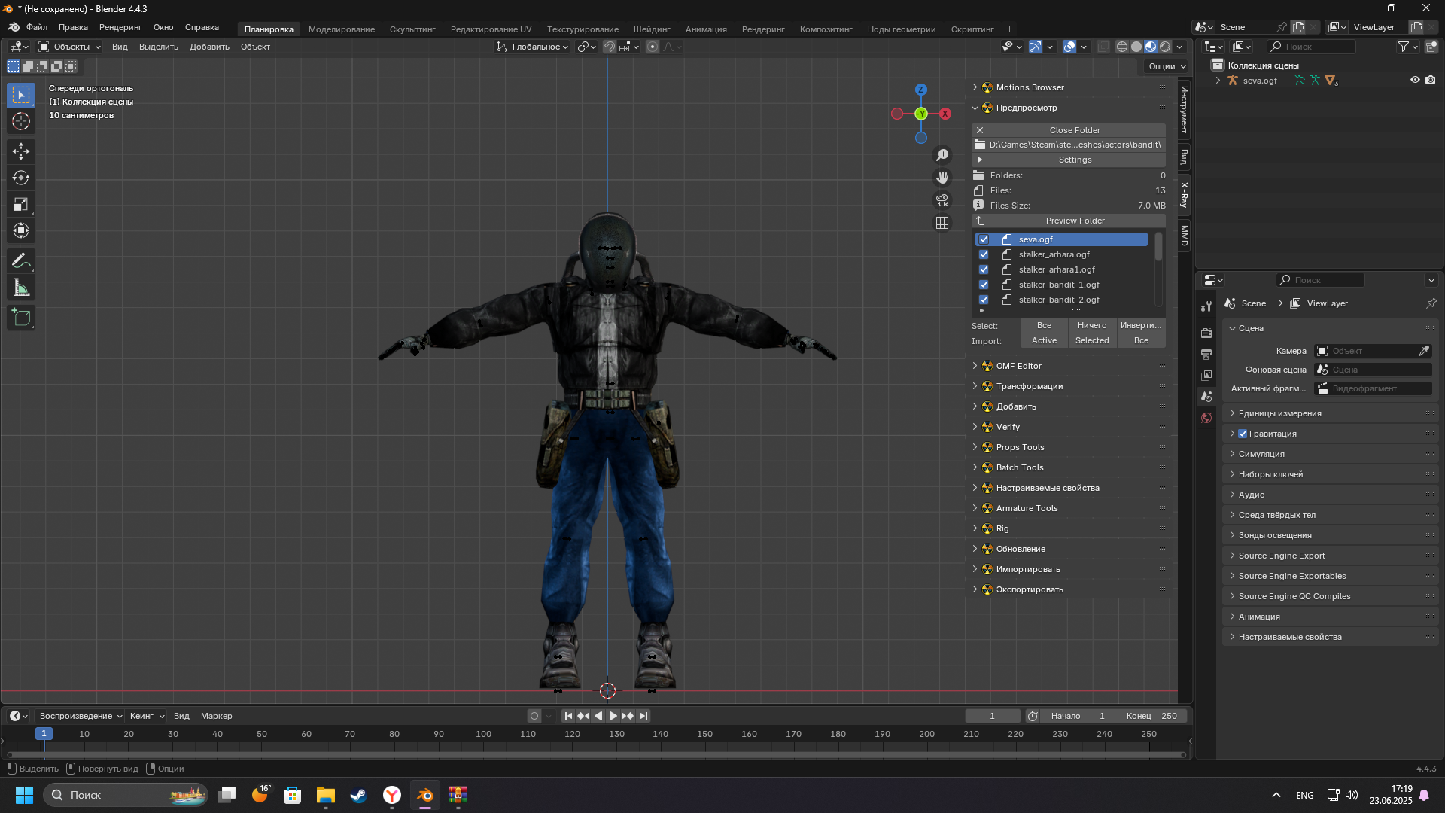
Task: Click the Import Selected button
Action: [x=1092, y=340]
